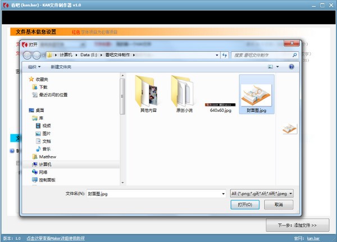Click the preview pane book thumbnail
Image resolution: width=337 pixels, height=242 pixels.
click(x=289, y=129)
